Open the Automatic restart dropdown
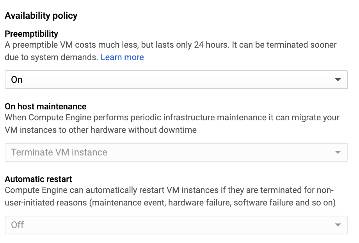Viewport: 359px width, 243px height. click(x=176, y=225)
